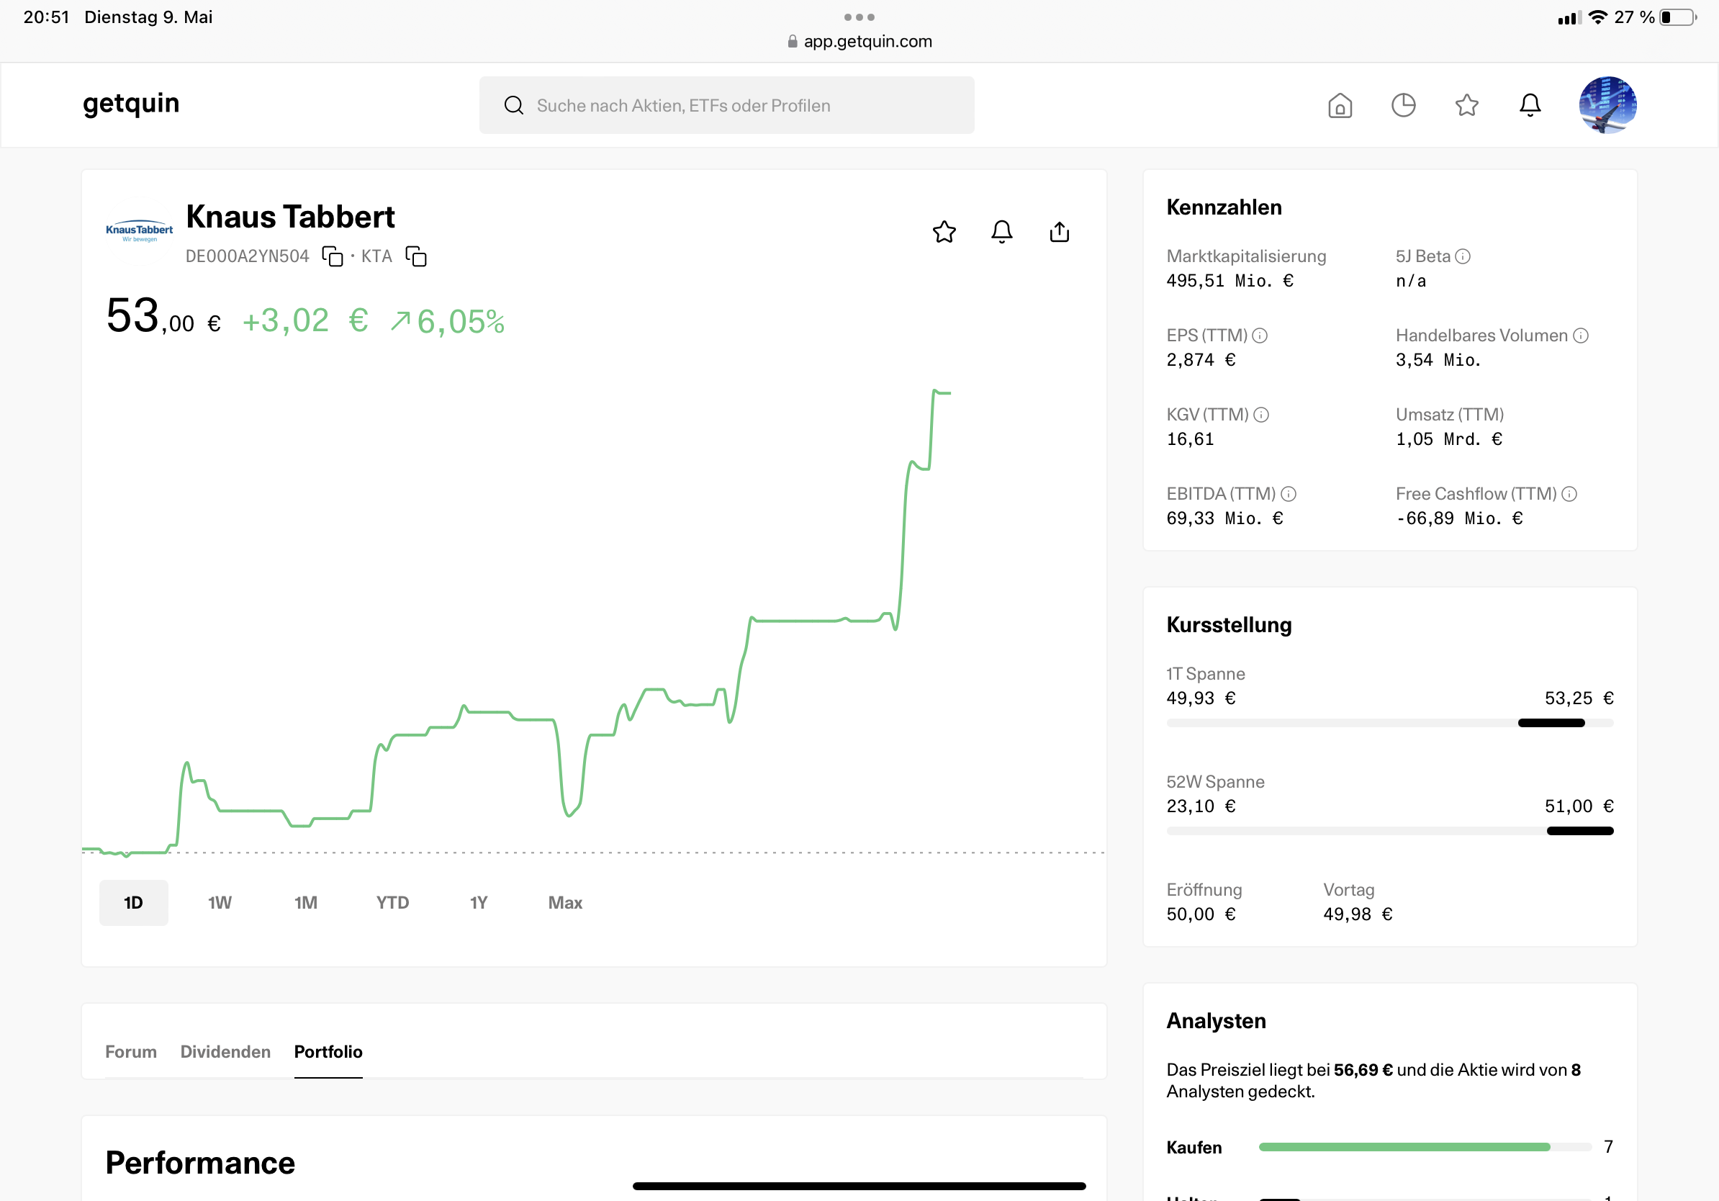Show info for 5J Beta
The width and height of the screenshot is (1719, 1201).
point(1463,257)
